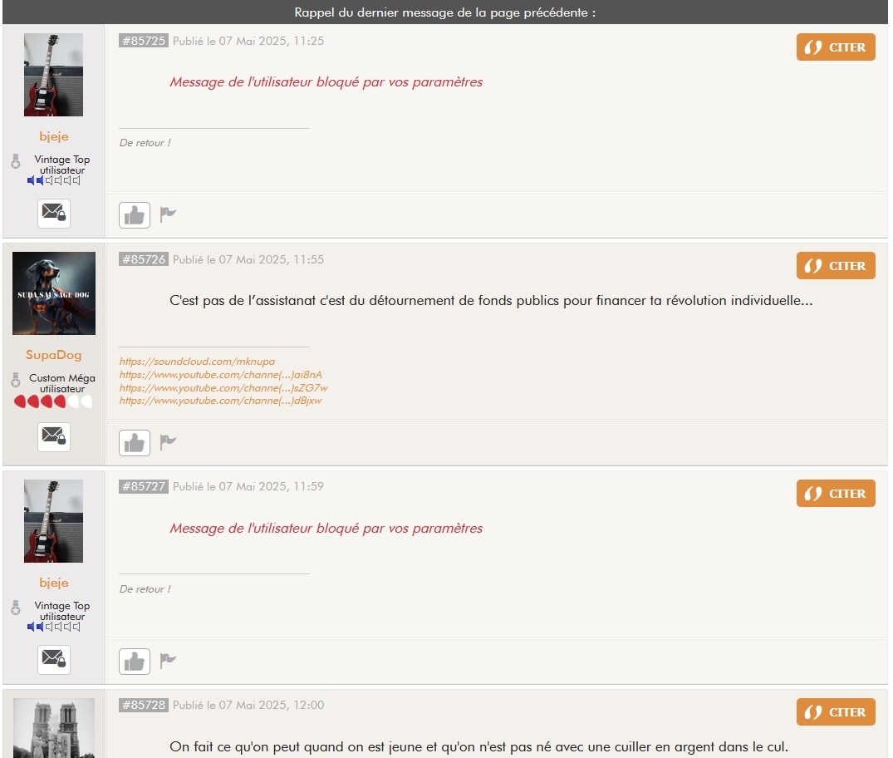This screenshot has height=758, width=893.
Task: Click bjeje speaker rating icons on post #85727
Action: point(54,627)
